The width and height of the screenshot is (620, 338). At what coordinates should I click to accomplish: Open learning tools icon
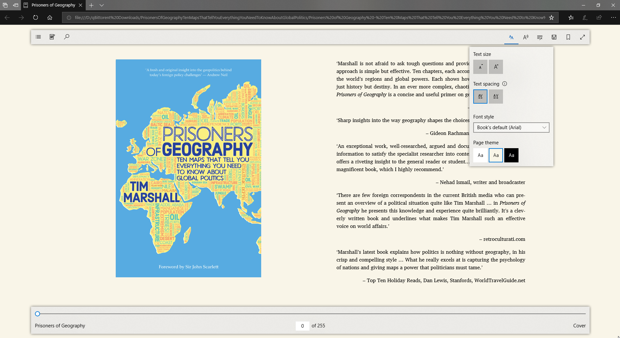coord(540,37)
